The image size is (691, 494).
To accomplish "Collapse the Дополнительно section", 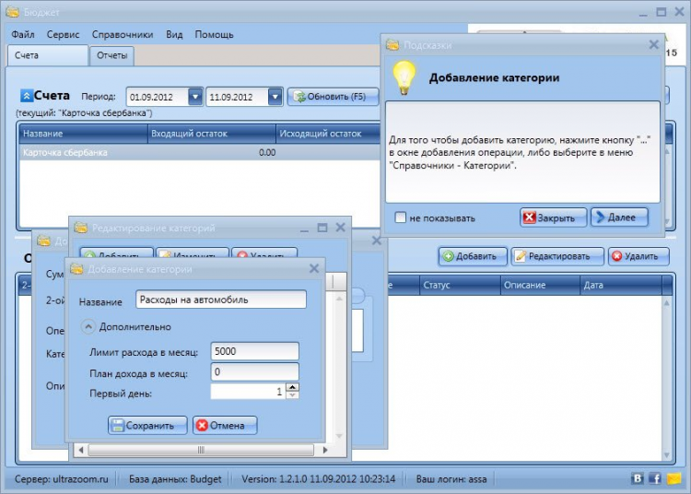I will pos(88,327).
